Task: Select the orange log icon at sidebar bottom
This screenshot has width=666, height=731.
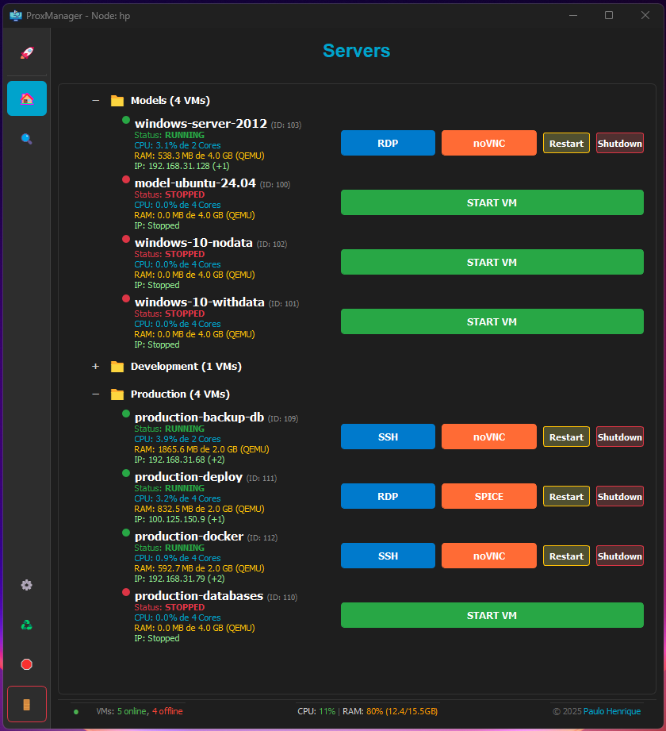Action: point(26,703)
